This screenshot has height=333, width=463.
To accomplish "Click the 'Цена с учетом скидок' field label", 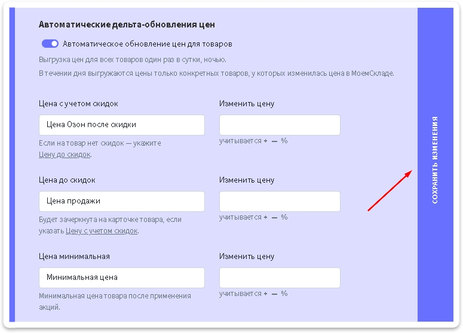I will tap(78, 103).
